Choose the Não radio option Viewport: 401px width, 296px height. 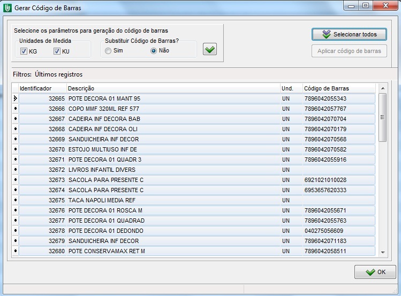pyautogui.click(x=154, y=51)
